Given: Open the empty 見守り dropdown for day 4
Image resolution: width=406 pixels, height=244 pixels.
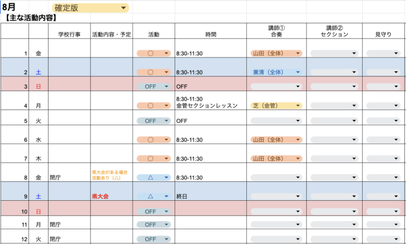Looking at the screenshot, I should [x=396, y=105].
